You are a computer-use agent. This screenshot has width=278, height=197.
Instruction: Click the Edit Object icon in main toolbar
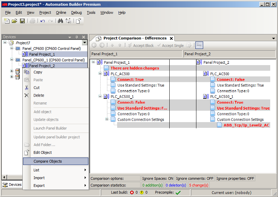(x=78, y=21)
